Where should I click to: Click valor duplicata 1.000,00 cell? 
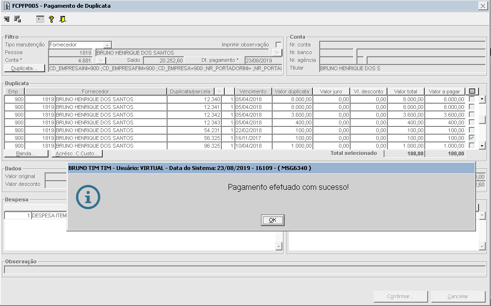point(292,146)
